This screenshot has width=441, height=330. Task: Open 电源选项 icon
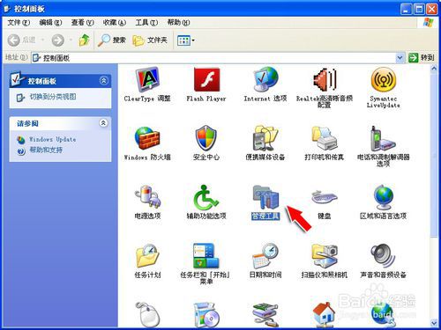[147, 202]
